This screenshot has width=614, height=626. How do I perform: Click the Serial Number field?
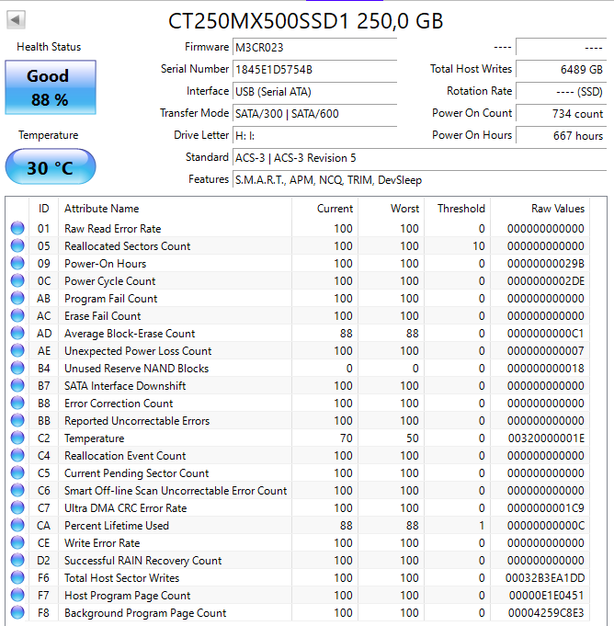(314, 69)
